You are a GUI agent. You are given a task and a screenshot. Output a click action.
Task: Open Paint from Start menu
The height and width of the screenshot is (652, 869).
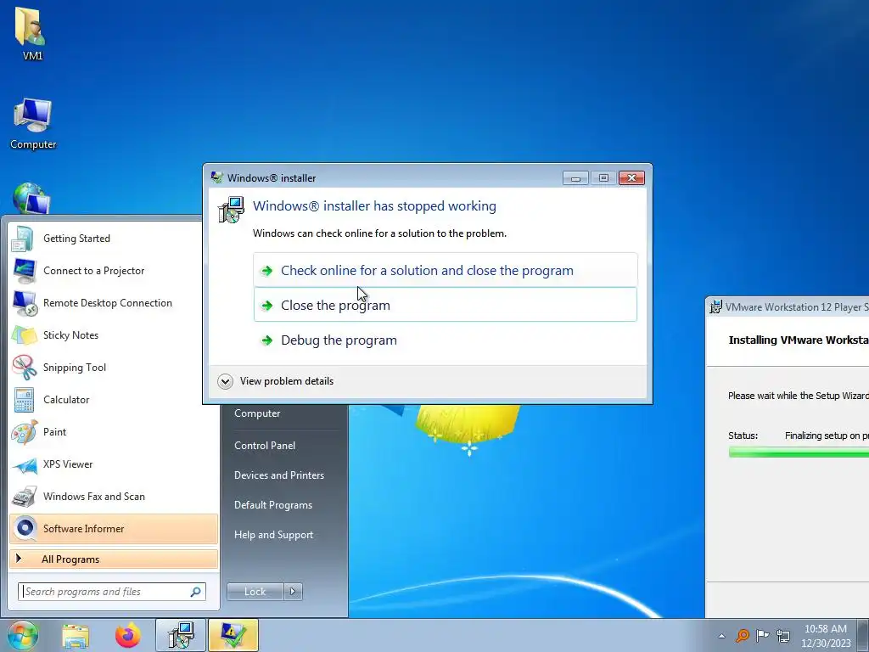[113, 432]
